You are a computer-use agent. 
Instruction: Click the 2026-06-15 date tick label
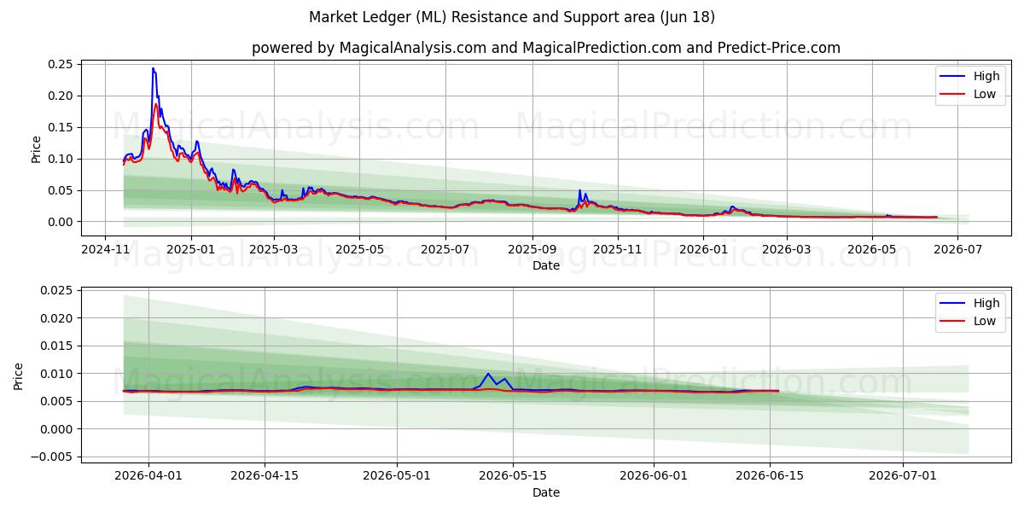point(771,476)
